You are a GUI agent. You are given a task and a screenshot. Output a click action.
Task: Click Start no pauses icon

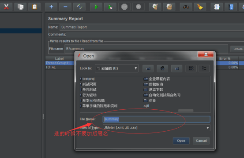[110, 7]
